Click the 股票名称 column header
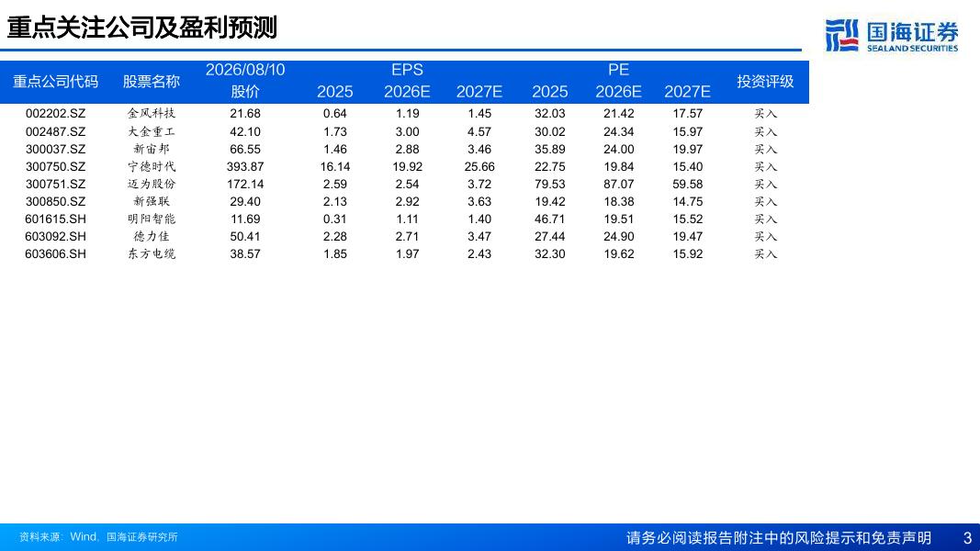 152,81
